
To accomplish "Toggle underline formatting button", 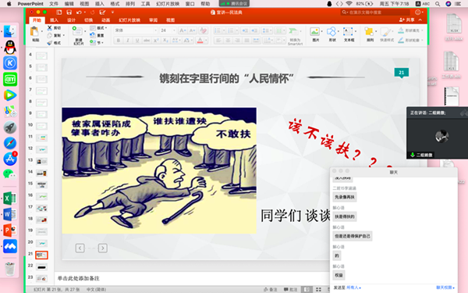I will click(137, 41).
